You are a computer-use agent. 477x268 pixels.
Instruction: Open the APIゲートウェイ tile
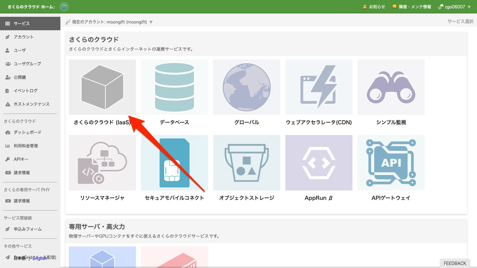(391, 169)
